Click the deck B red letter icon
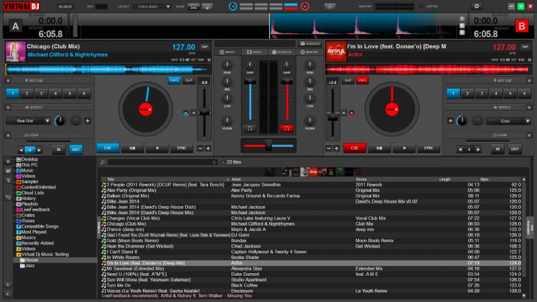The height and width of the screenshot is (302, 537). 522,26
